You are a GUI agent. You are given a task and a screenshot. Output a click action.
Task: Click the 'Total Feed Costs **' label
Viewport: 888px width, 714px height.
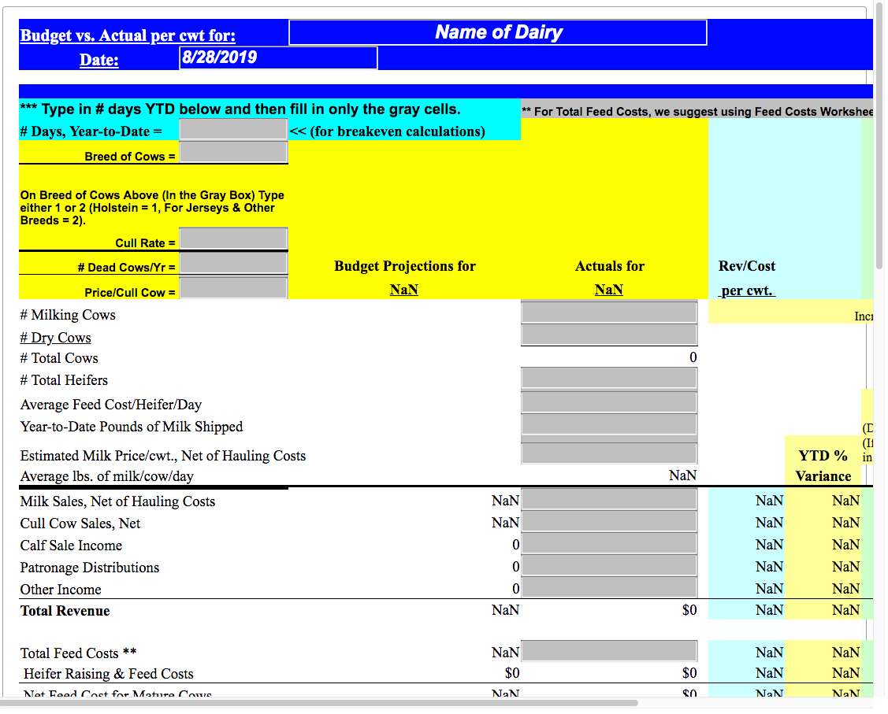point(78,653)
